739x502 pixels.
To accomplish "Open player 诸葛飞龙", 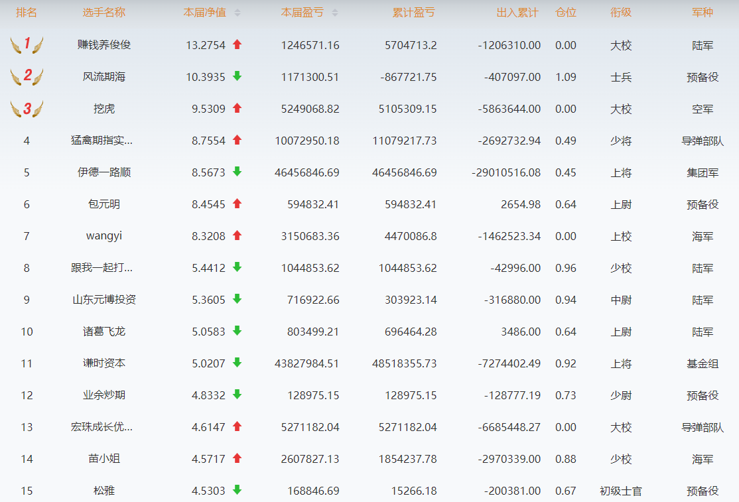I will click(x=104, y=332).
